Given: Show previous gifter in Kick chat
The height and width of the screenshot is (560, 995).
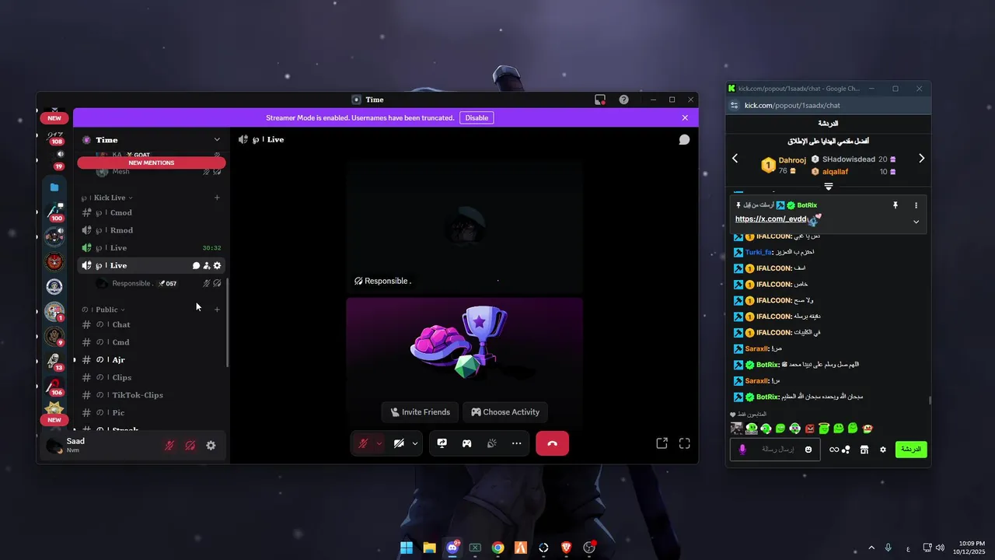Looking at the screenshot, I should 735,159.
